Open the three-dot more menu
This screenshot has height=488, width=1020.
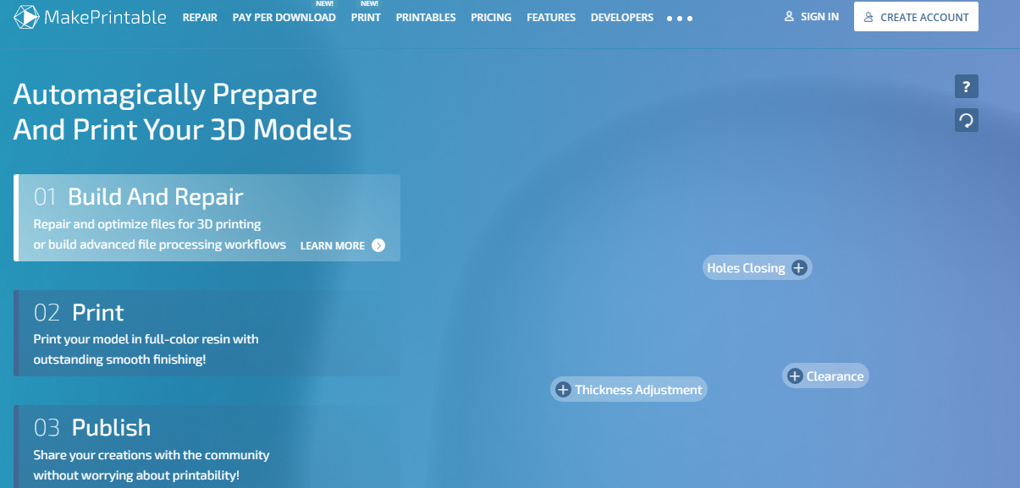680,18
